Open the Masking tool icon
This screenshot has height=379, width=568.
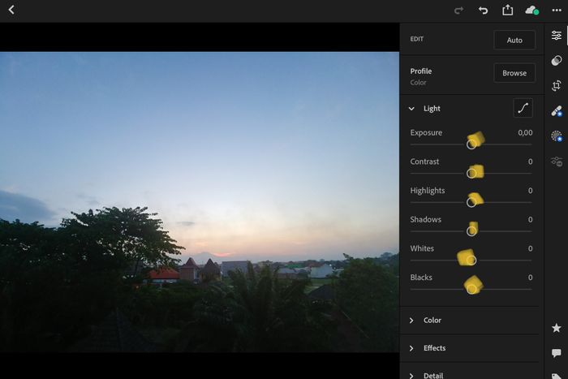coord(557,136)
